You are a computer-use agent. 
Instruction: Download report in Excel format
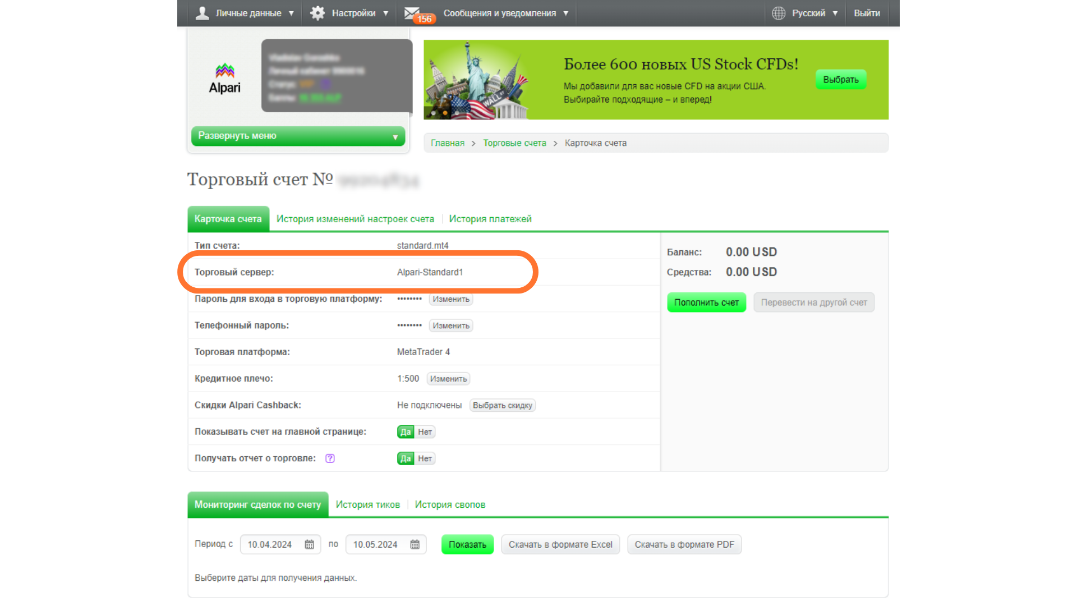(x=560, y=545)
